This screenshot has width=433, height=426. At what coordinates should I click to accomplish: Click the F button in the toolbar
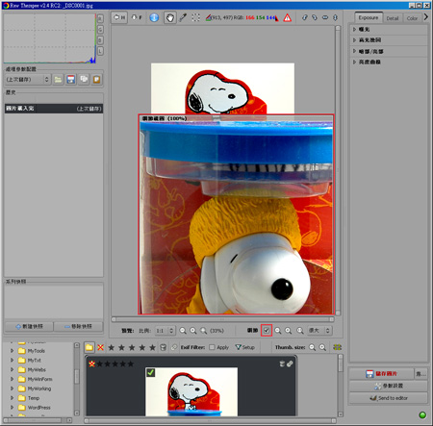tap(137, 17)
